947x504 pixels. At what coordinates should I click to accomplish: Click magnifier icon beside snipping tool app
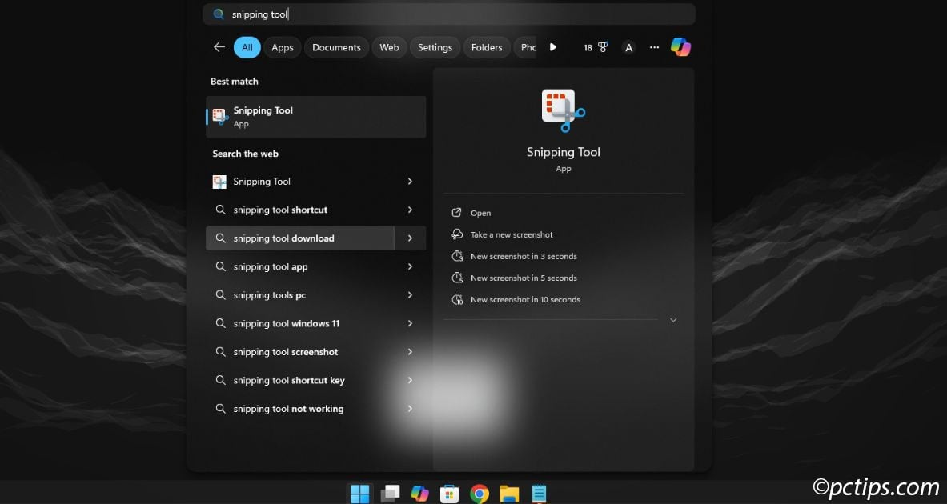coord(220,266)
